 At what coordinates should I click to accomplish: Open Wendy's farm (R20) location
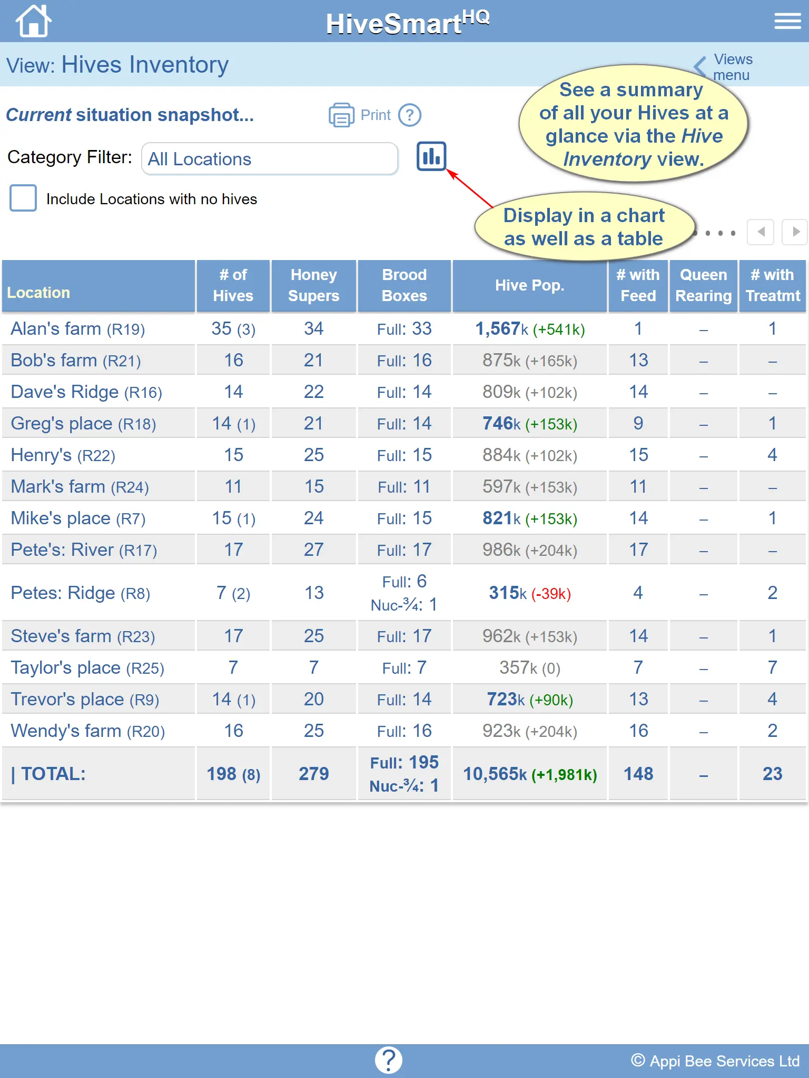point(88,731)
